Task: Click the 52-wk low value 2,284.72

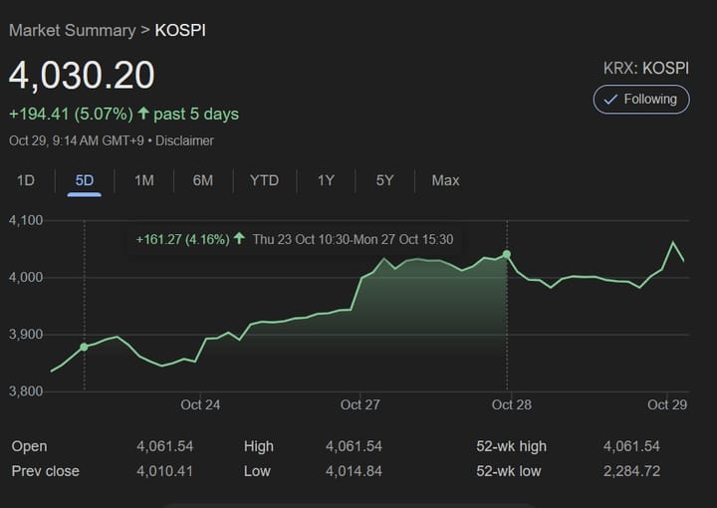Action: click(631, 471)
